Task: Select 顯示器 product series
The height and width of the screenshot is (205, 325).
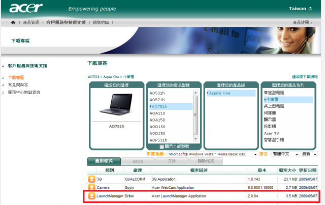Action: tap(270, 119)
